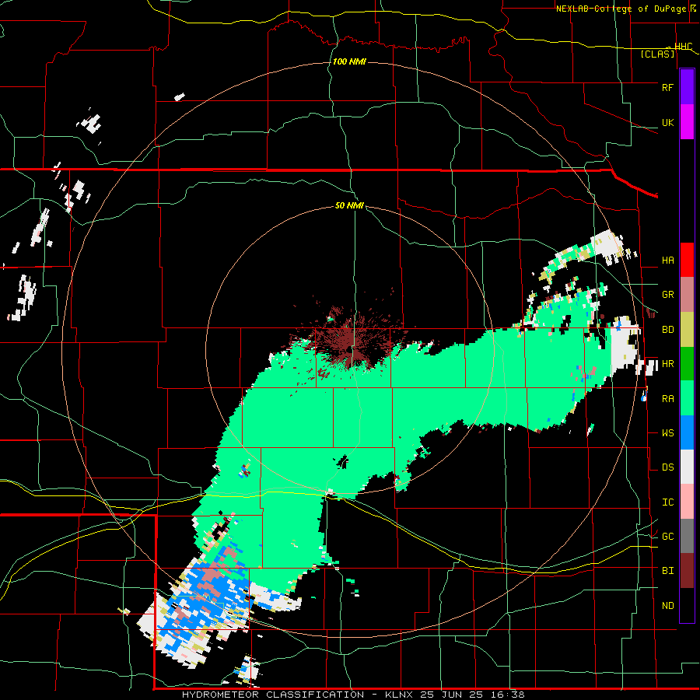
Task: Click the ND legend label
Action: click(x=667, y=606)
